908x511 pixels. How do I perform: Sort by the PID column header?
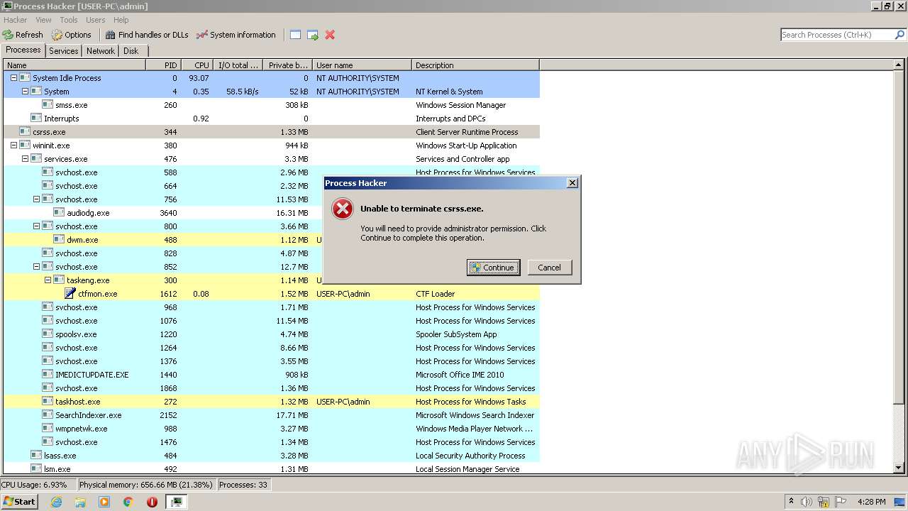(x=163, y=65)
